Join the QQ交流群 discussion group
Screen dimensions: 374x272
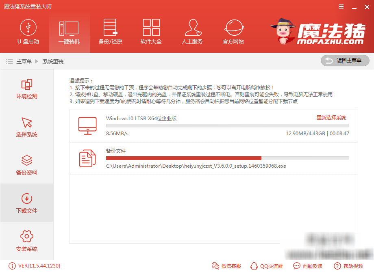267,266
